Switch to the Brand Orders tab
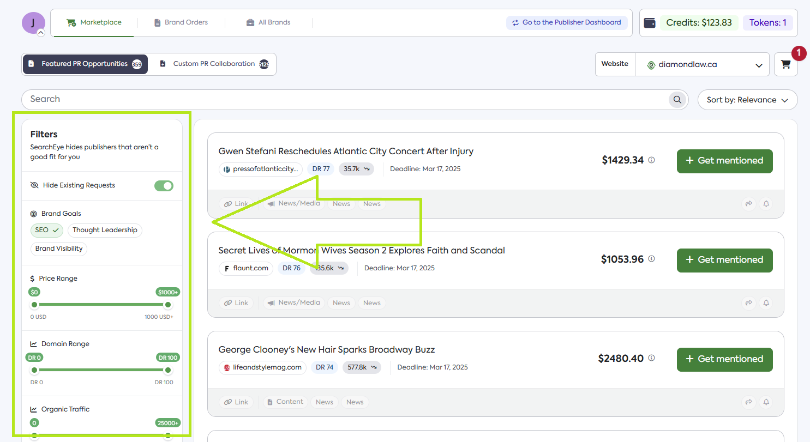The width and height of the screenshot is (810, 442). point(181,23)
